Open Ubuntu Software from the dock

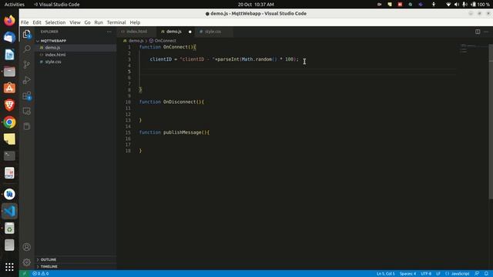click(9, 88)
